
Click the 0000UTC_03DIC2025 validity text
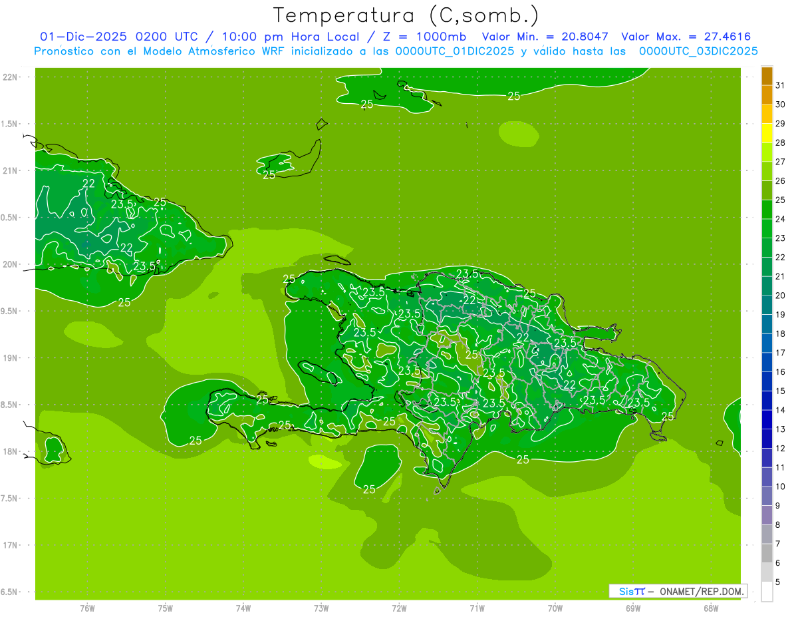(x=698, y=51)
